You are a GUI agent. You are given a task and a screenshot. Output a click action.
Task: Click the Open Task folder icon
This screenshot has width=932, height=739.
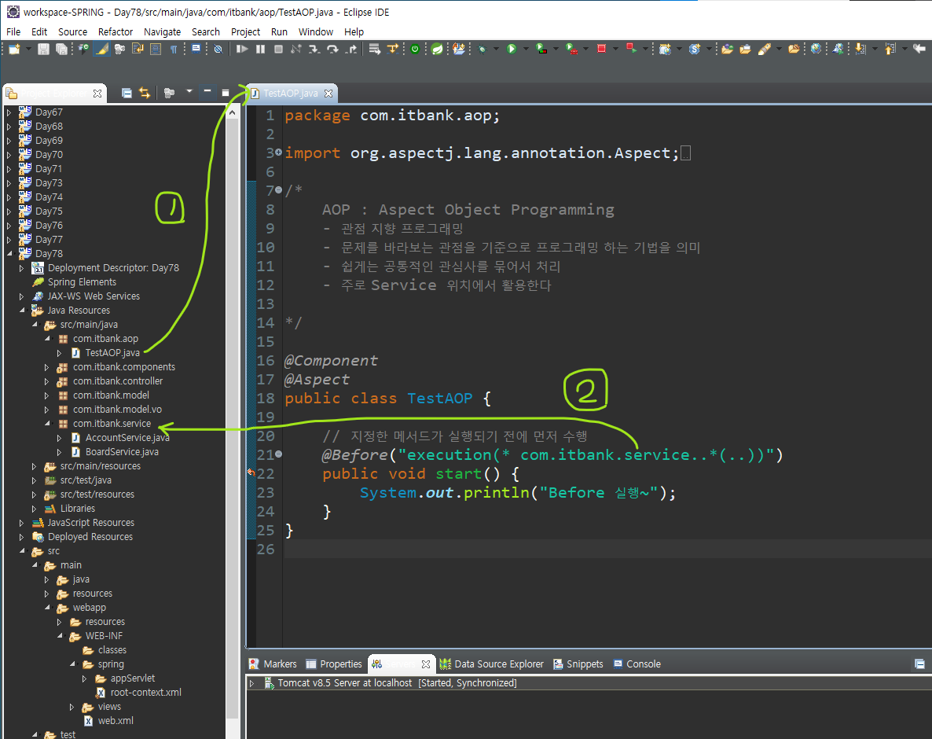(x=745, y=50)
